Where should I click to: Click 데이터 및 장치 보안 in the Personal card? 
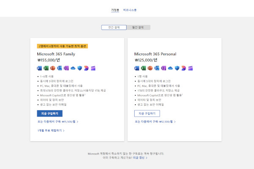click(149, 100)
